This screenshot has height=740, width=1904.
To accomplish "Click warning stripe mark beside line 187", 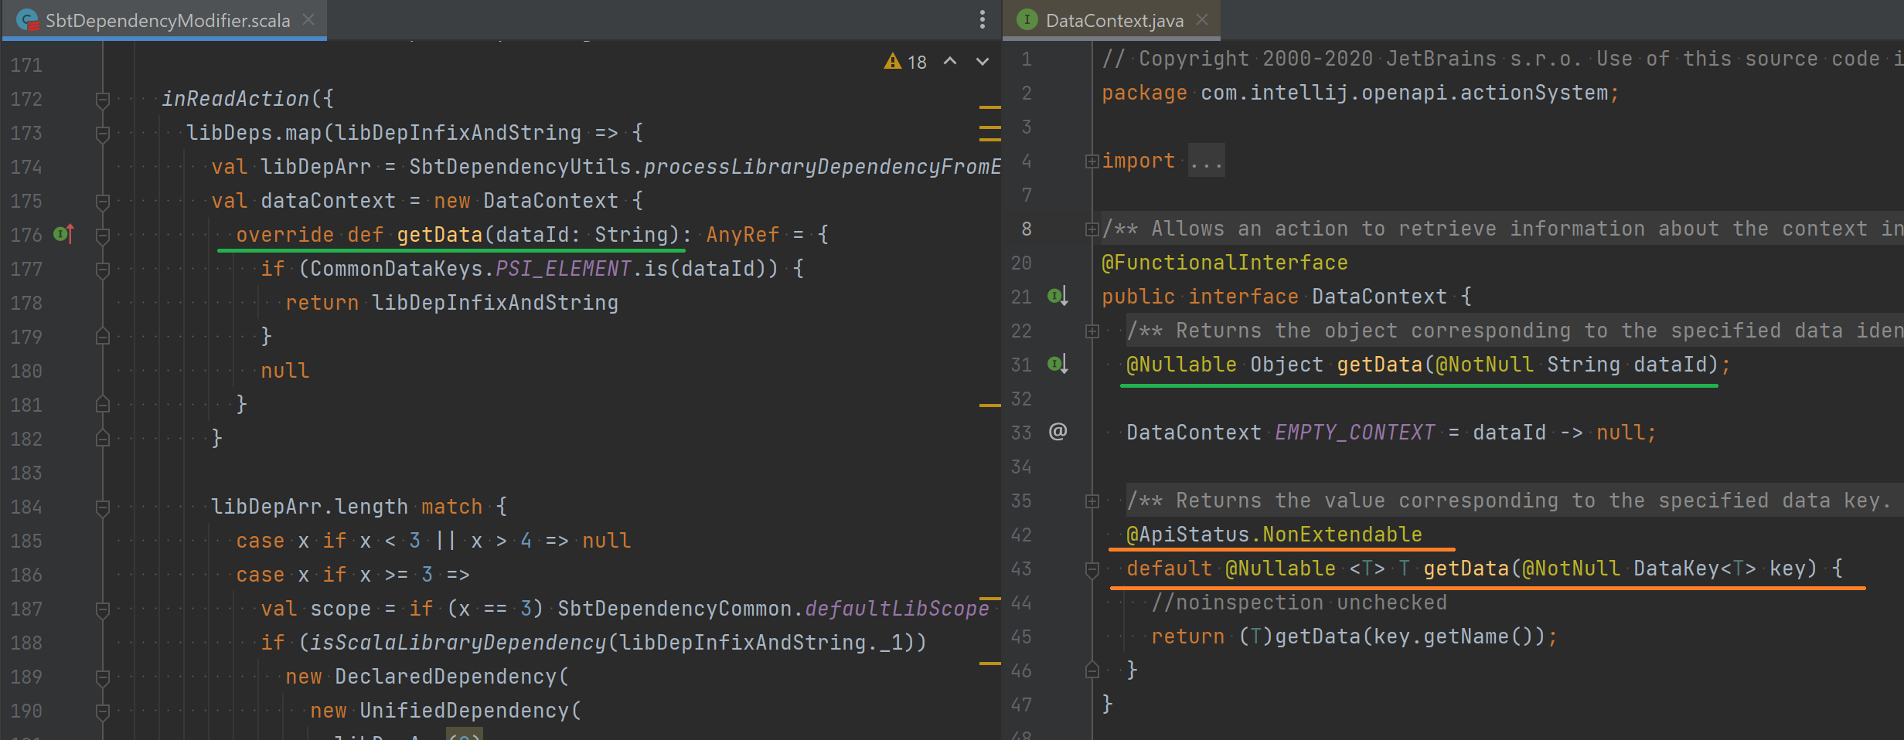I will (989, 599).
